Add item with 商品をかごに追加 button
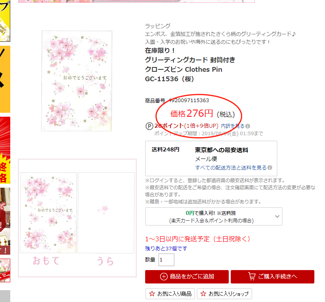 tap(187, 276)
